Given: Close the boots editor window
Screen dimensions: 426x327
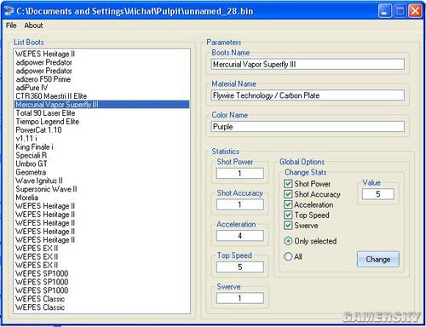Looking at the screenshot, I should [x=415, y=11].
